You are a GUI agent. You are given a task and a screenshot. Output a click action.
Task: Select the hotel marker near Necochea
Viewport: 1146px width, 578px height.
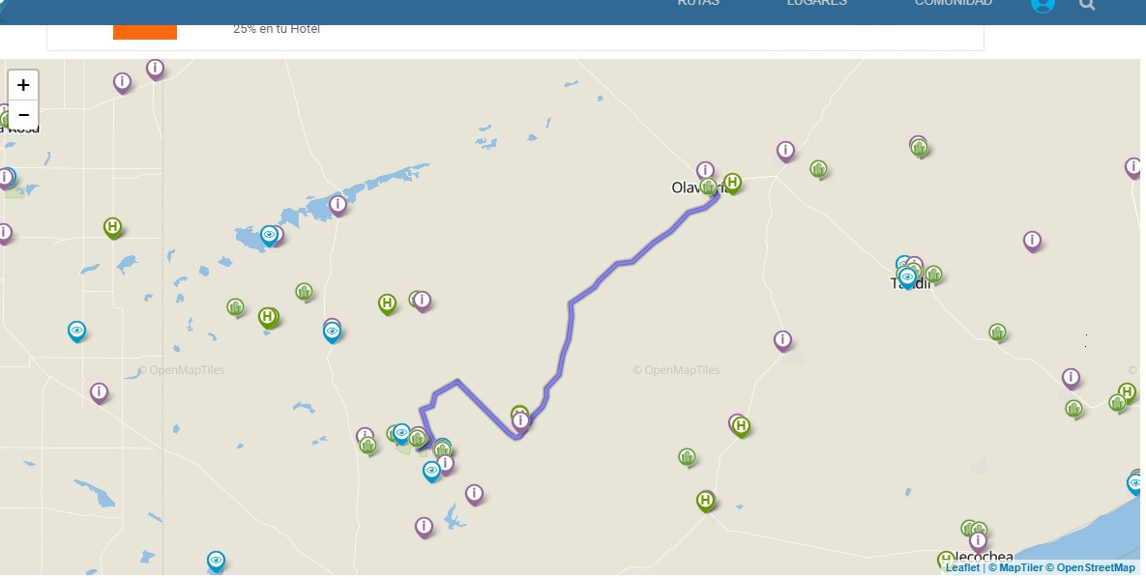(x=946, y=562)
